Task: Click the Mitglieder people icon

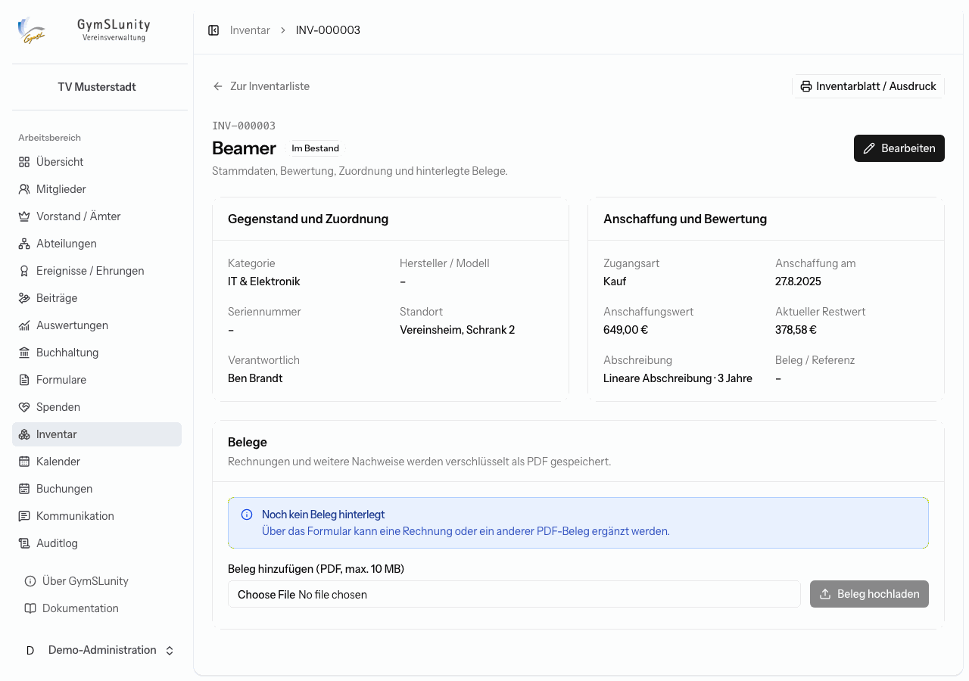Action: pos(24,189)
